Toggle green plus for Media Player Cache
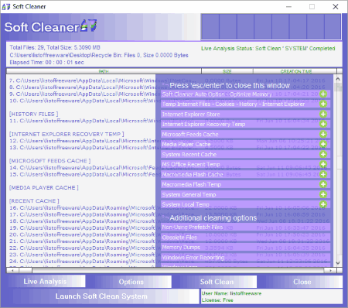The image size is (348, 308). pos(323,144)
